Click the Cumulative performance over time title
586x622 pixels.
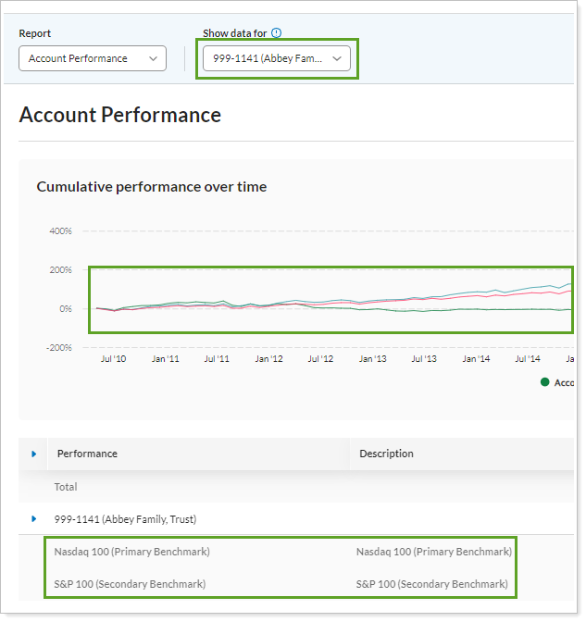(x=152, y=187)
